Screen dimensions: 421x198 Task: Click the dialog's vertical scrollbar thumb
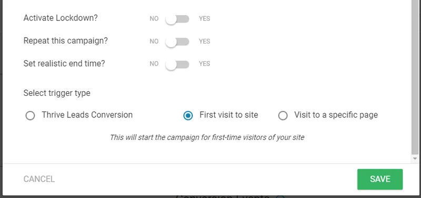[x=415, y=77]
